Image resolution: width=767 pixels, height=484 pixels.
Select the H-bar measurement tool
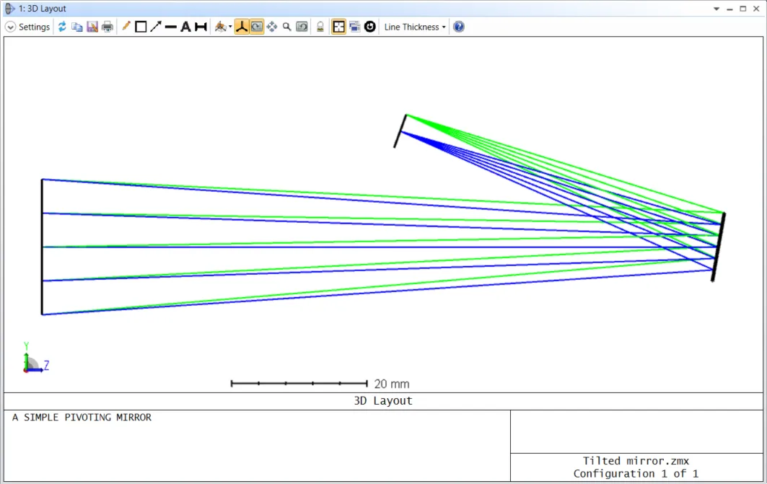pyautogui.click(x=201, y=27)
